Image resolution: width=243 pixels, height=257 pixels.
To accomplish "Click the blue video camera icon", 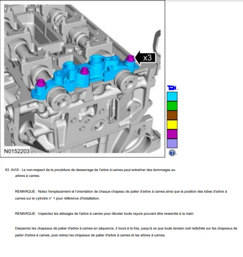I will pyautogui.click(x=172, y=87).
